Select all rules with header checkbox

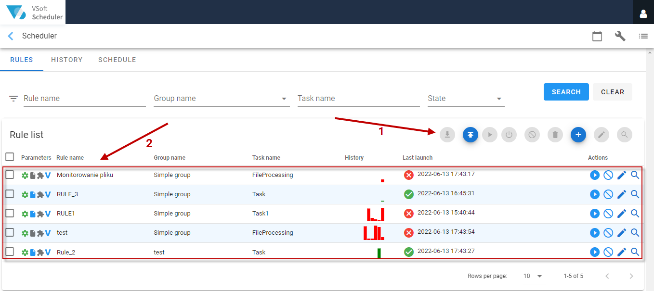10,157
